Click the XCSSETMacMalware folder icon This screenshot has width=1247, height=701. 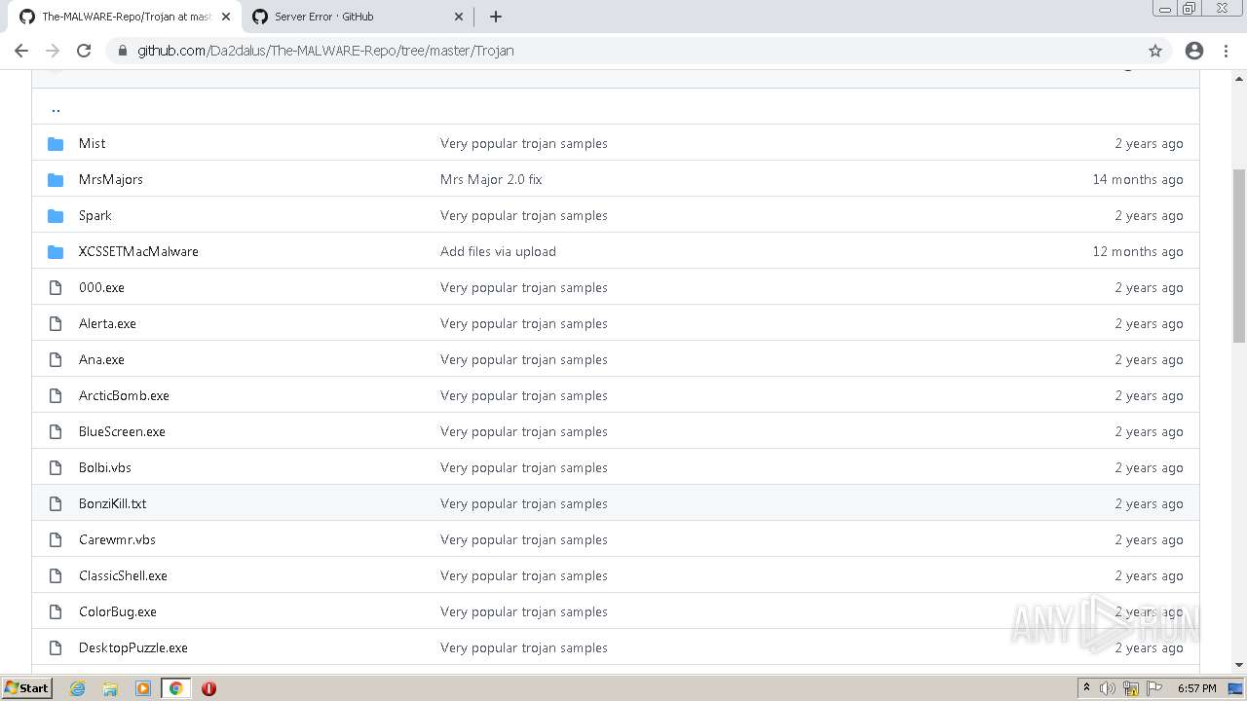click(x=56, y=251)
